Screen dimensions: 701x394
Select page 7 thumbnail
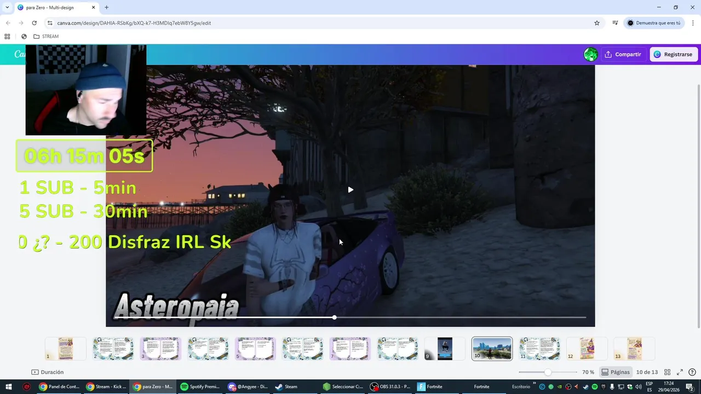350,349
